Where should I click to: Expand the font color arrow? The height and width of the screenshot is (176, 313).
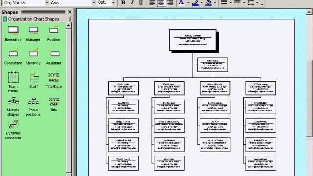click(x=188, y=3)
